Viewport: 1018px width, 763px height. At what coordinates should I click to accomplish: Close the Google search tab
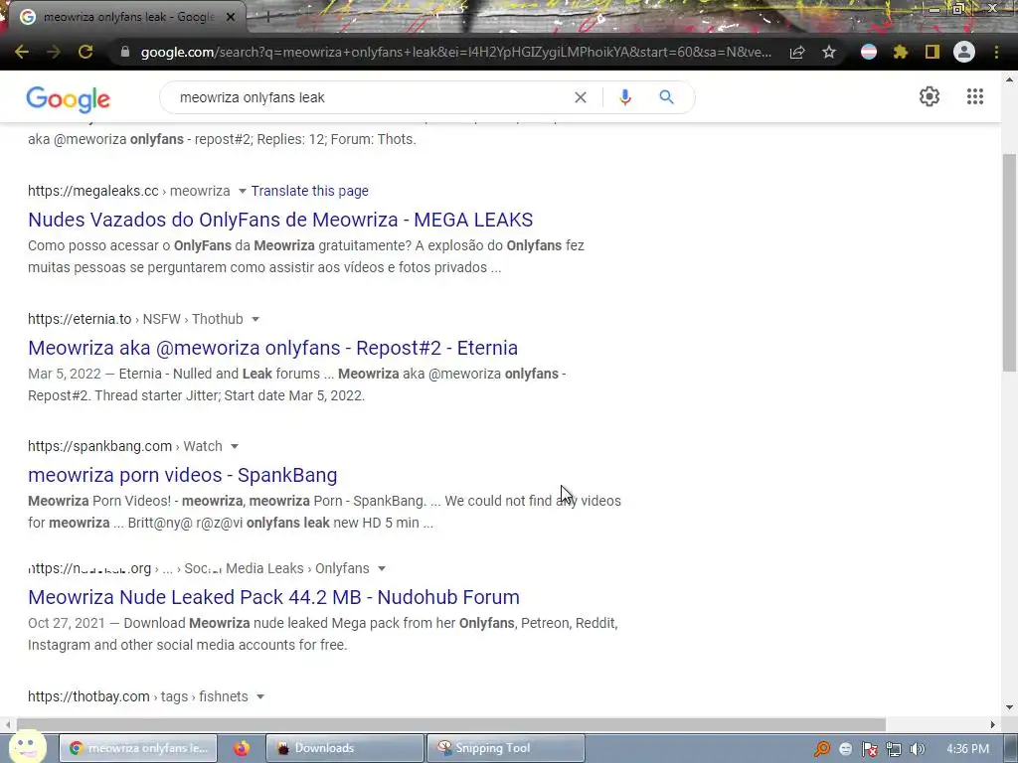(231, 18)
